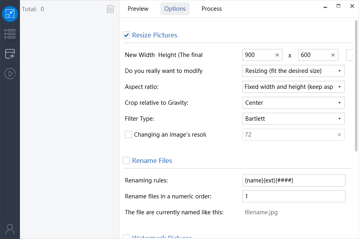Expand the Crop relative to Gravity dropdown
Viewport: 359px width, 239px height.
tap(293, 103)
